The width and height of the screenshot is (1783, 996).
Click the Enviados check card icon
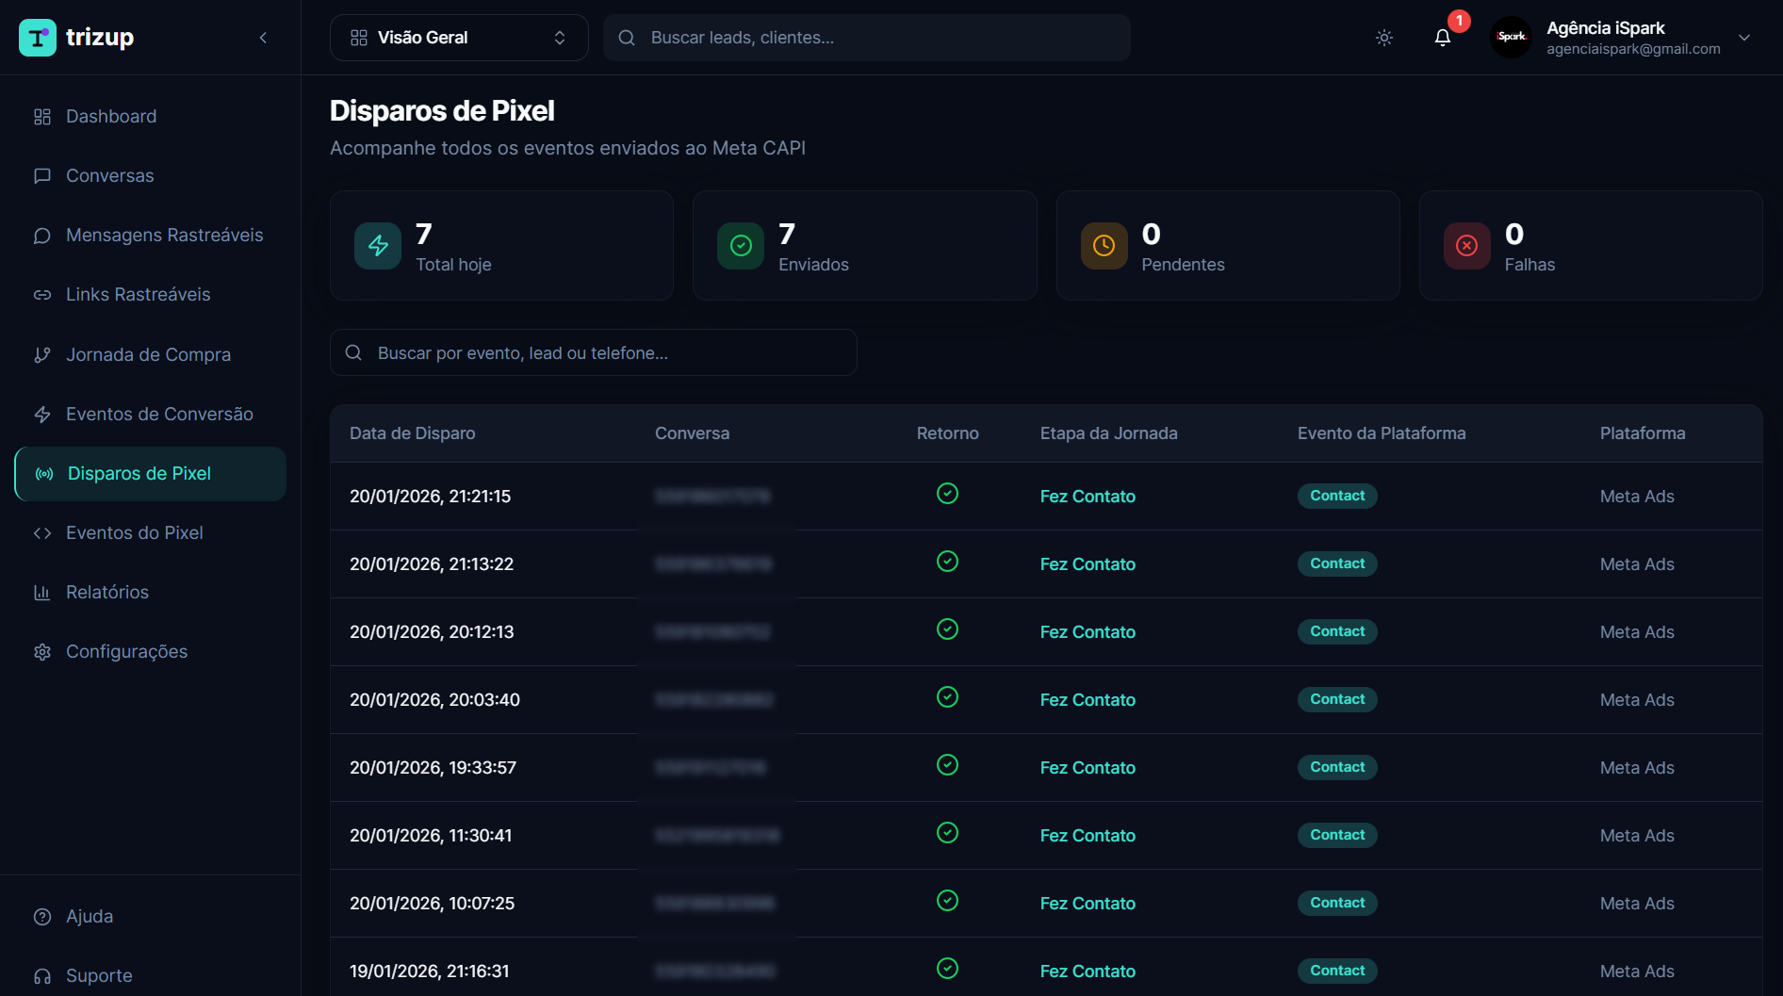pyautogui.click(x=741, y=246)
